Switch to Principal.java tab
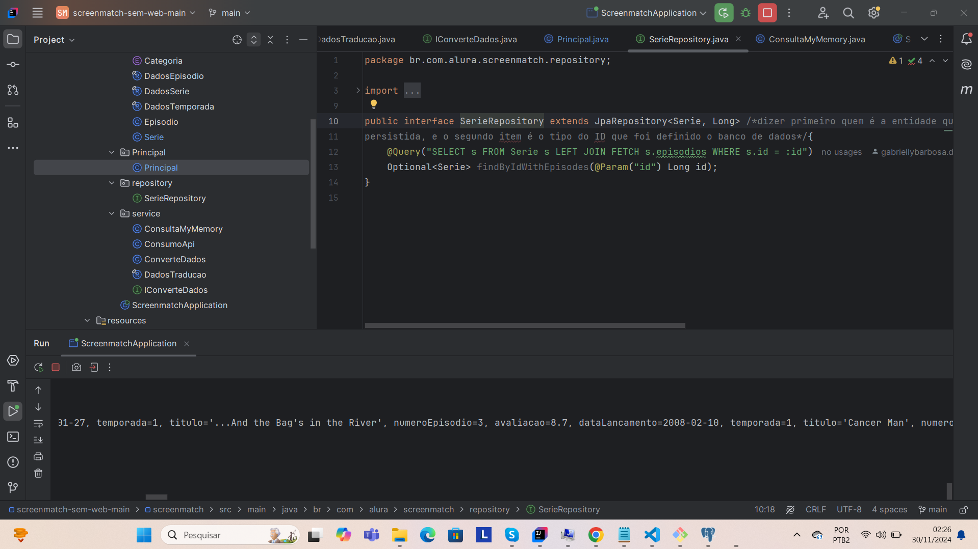This screenshot has width=978, height=549. click(576, 39)
